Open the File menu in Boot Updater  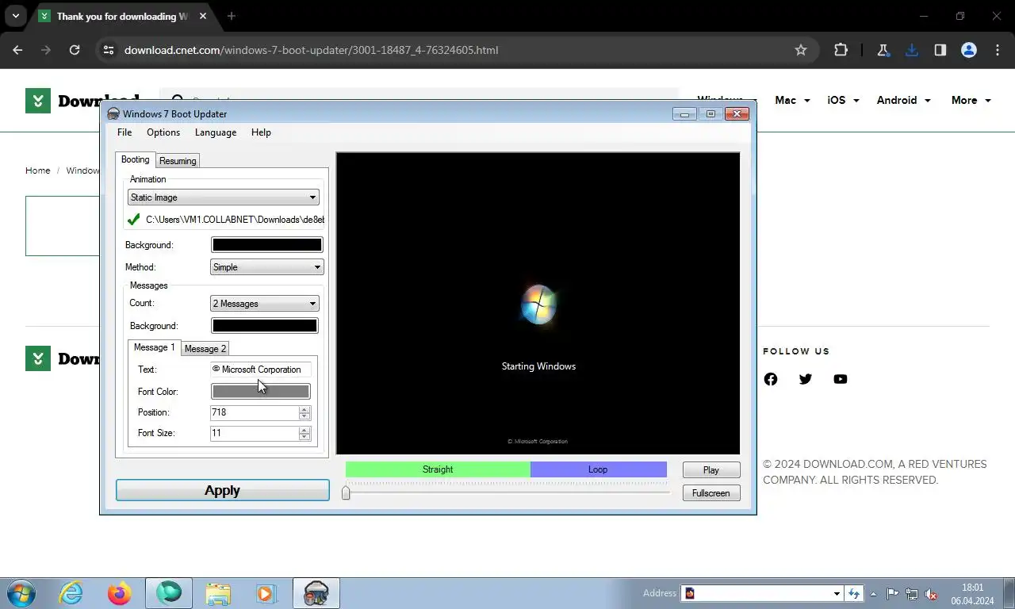pos(124,132)
